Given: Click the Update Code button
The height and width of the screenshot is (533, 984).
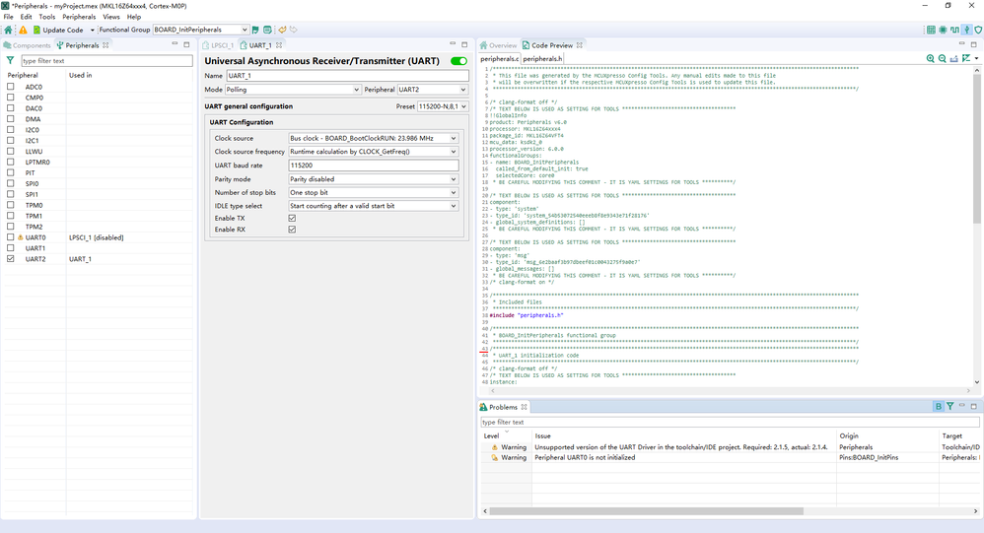Looking at the screenshot, I should pyautogui.click(x=58, y=30).
